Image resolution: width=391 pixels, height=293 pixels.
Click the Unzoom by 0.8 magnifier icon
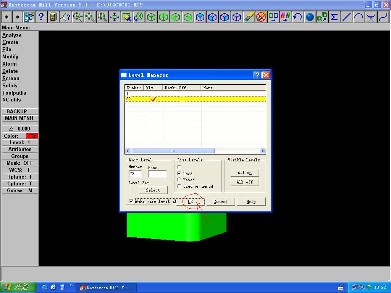coord(102,17)
